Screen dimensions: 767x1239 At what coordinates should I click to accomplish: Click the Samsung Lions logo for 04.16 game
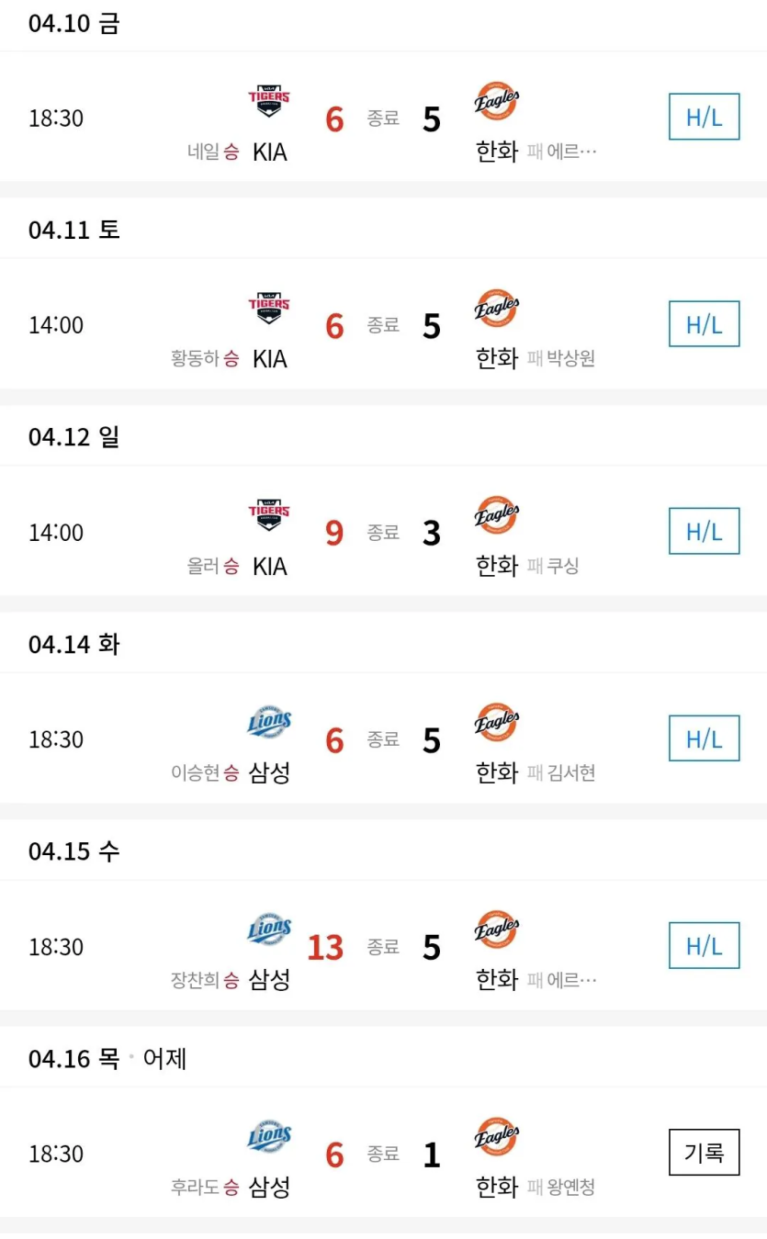tap(269, 1137)
